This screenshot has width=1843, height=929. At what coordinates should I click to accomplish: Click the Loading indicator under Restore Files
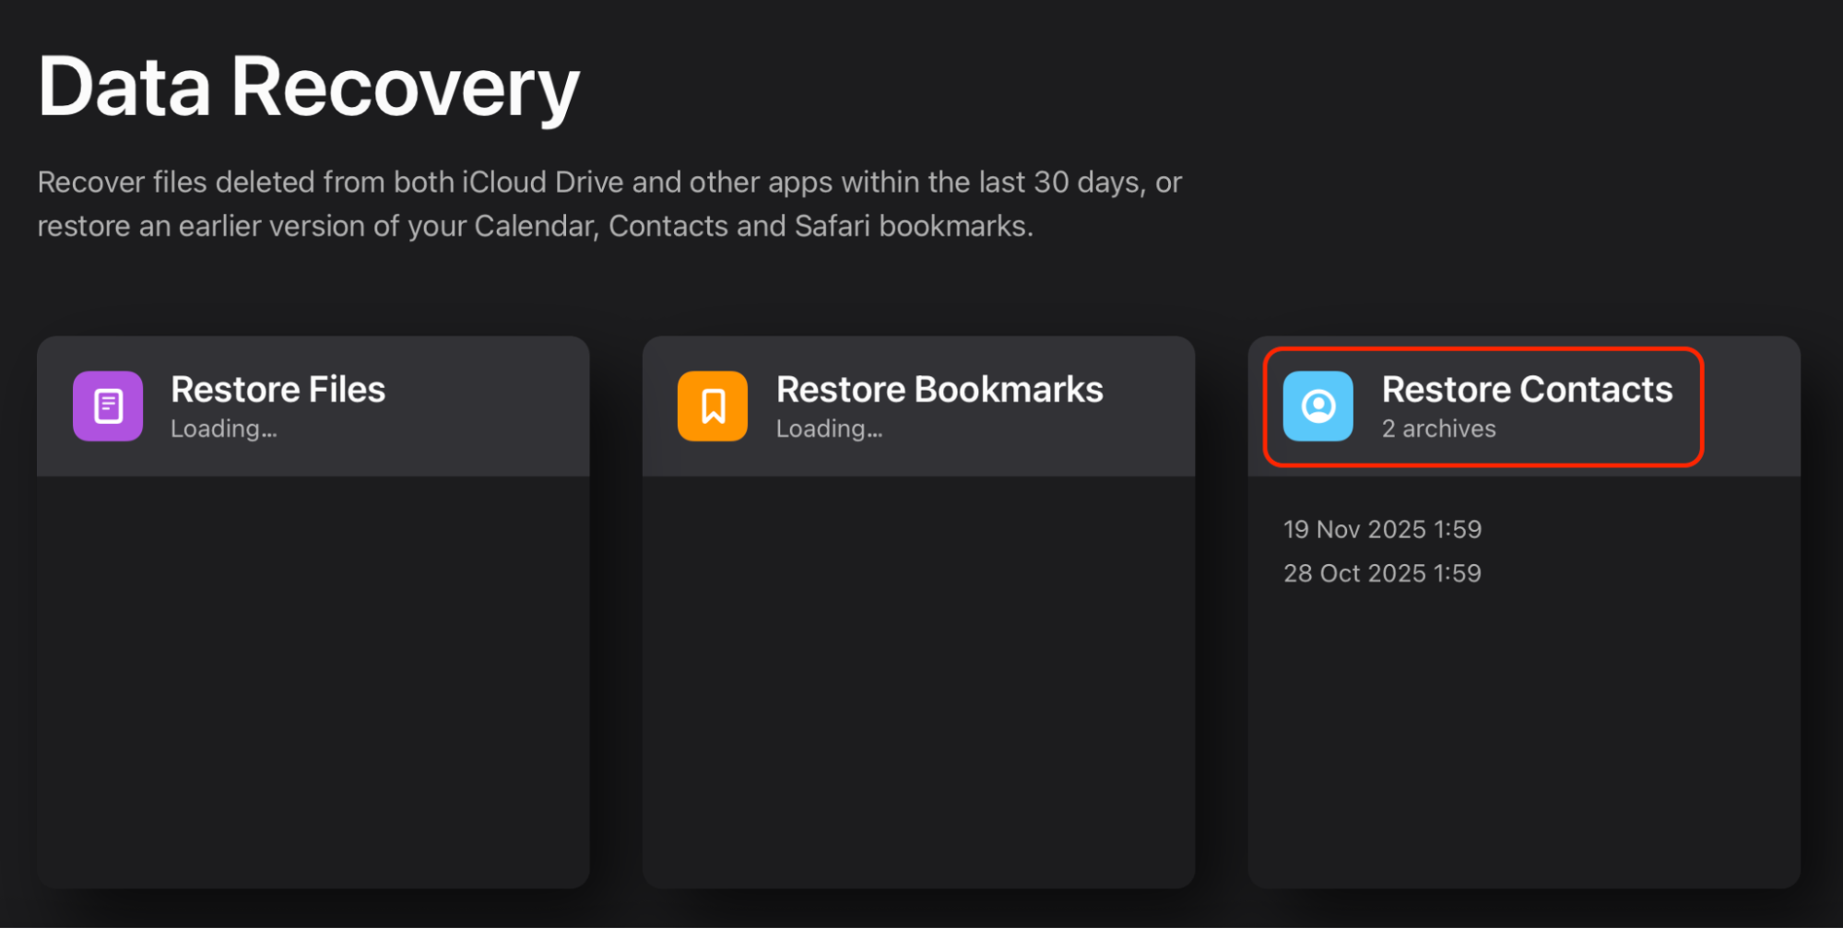pyautogui.click(x=224, y=428)
